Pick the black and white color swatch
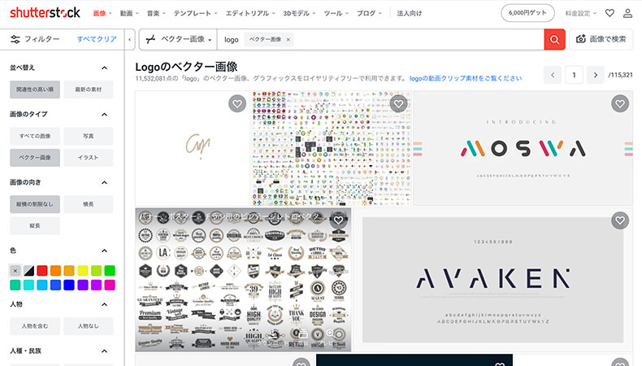642x366 pixels. pyautogui.click(x=28, y=271)
